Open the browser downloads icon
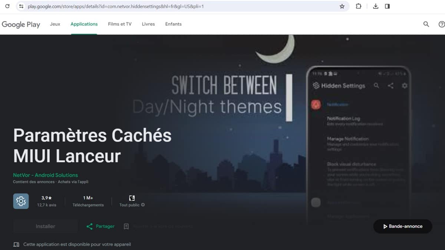The height and width of the screenshot is (250, 445). coord(375,6)
